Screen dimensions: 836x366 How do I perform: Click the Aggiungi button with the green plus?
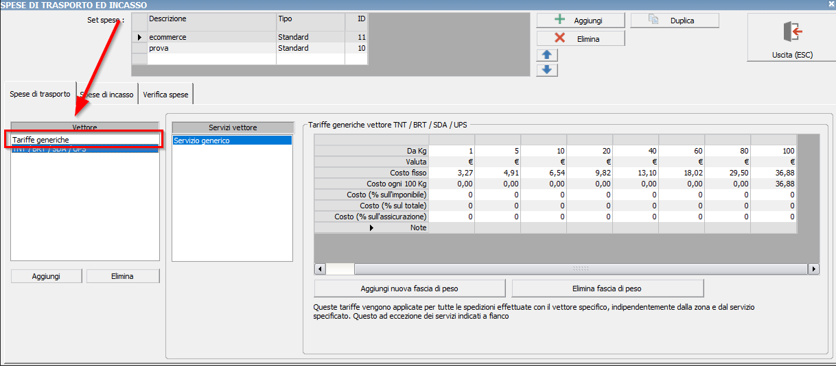coord(581,21)
